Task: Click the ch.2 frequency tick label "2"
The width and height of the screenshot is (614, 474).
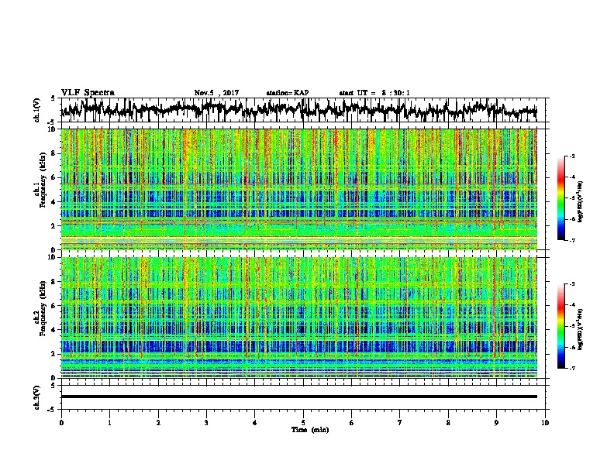Action: [54, 354]
